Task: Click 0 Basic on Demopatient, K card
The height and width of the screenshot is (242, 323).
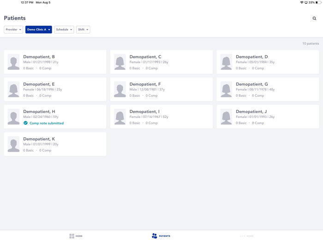Action: [29, 150]
